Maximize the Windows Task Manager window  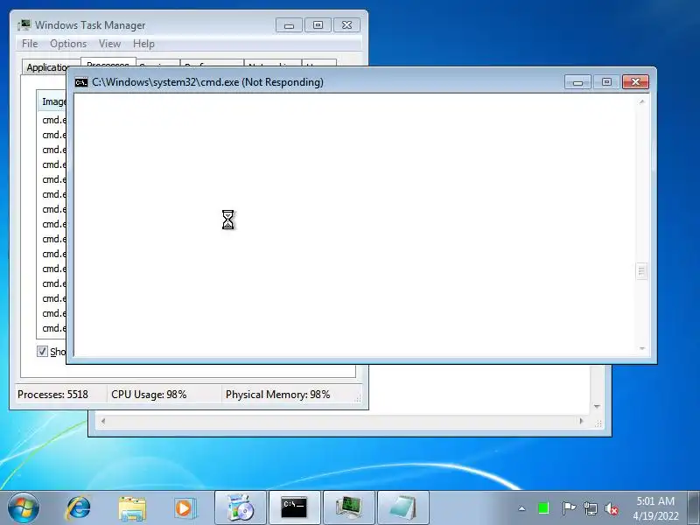click(x=318, y=25)
